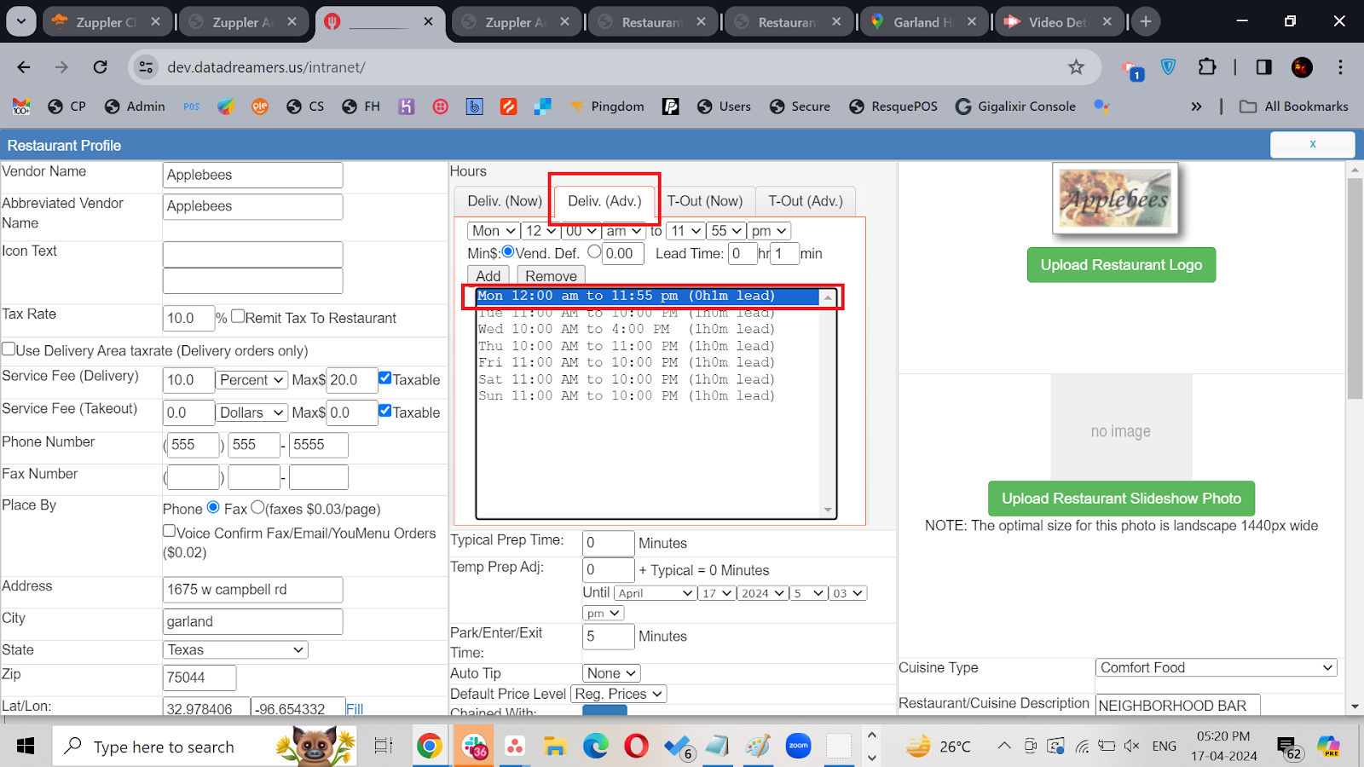The width and height of the screenshot is (1364, 767).
Task: Select Fax as Place By method
Action: pyautogui.click(x=257, y=507)
